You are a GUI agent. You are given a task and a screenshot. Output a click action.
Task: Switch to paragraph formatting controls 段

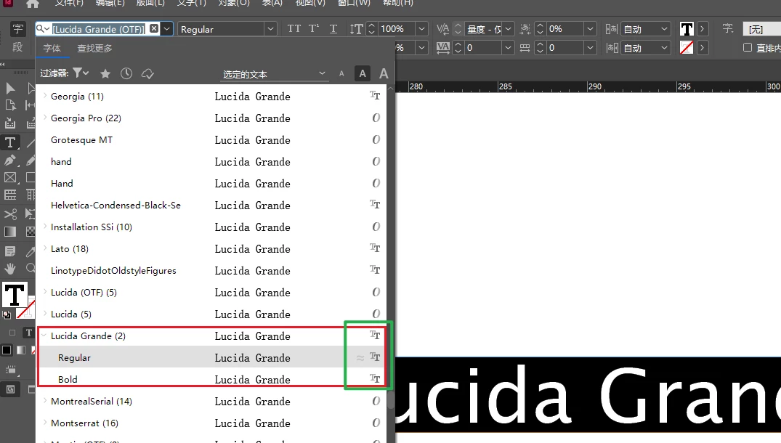pos(18,47)
